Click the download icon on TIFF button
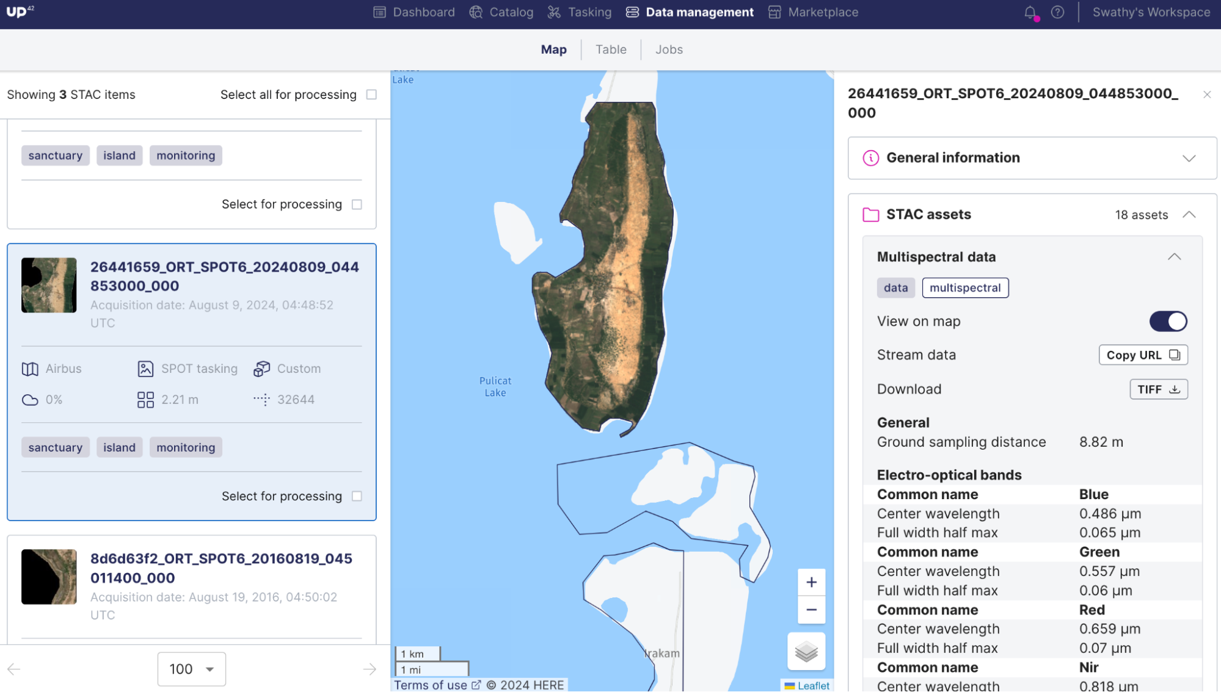This screenshot has width=1221, height=692. click(1175, 389)
